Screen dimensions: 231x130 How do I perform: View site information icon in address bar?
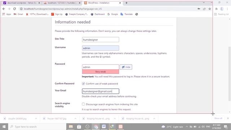(21, 9)
